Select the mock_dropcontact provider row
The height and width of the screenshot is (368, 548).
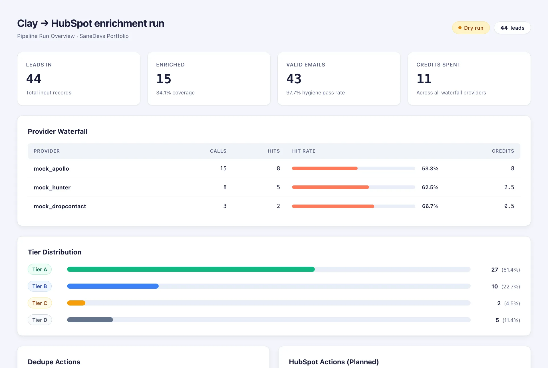274,206
